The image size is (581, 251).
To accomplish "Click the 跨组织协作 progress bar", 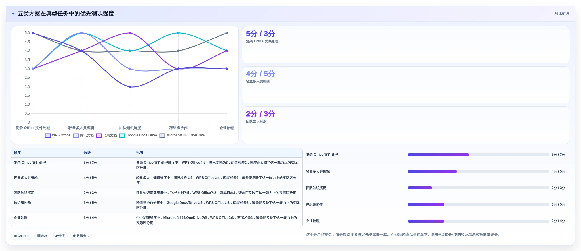I will point(478,204).
